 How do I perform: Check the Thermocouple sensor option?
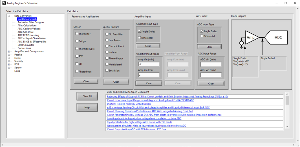77,49
